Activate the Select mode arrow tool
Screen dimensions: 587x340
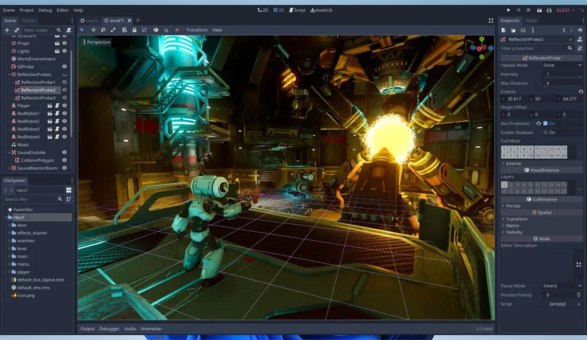[82, 30]
